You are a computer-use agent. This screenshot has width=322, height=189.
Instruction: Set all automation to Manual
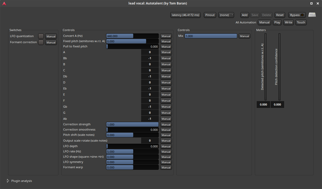tap(264, 22)
